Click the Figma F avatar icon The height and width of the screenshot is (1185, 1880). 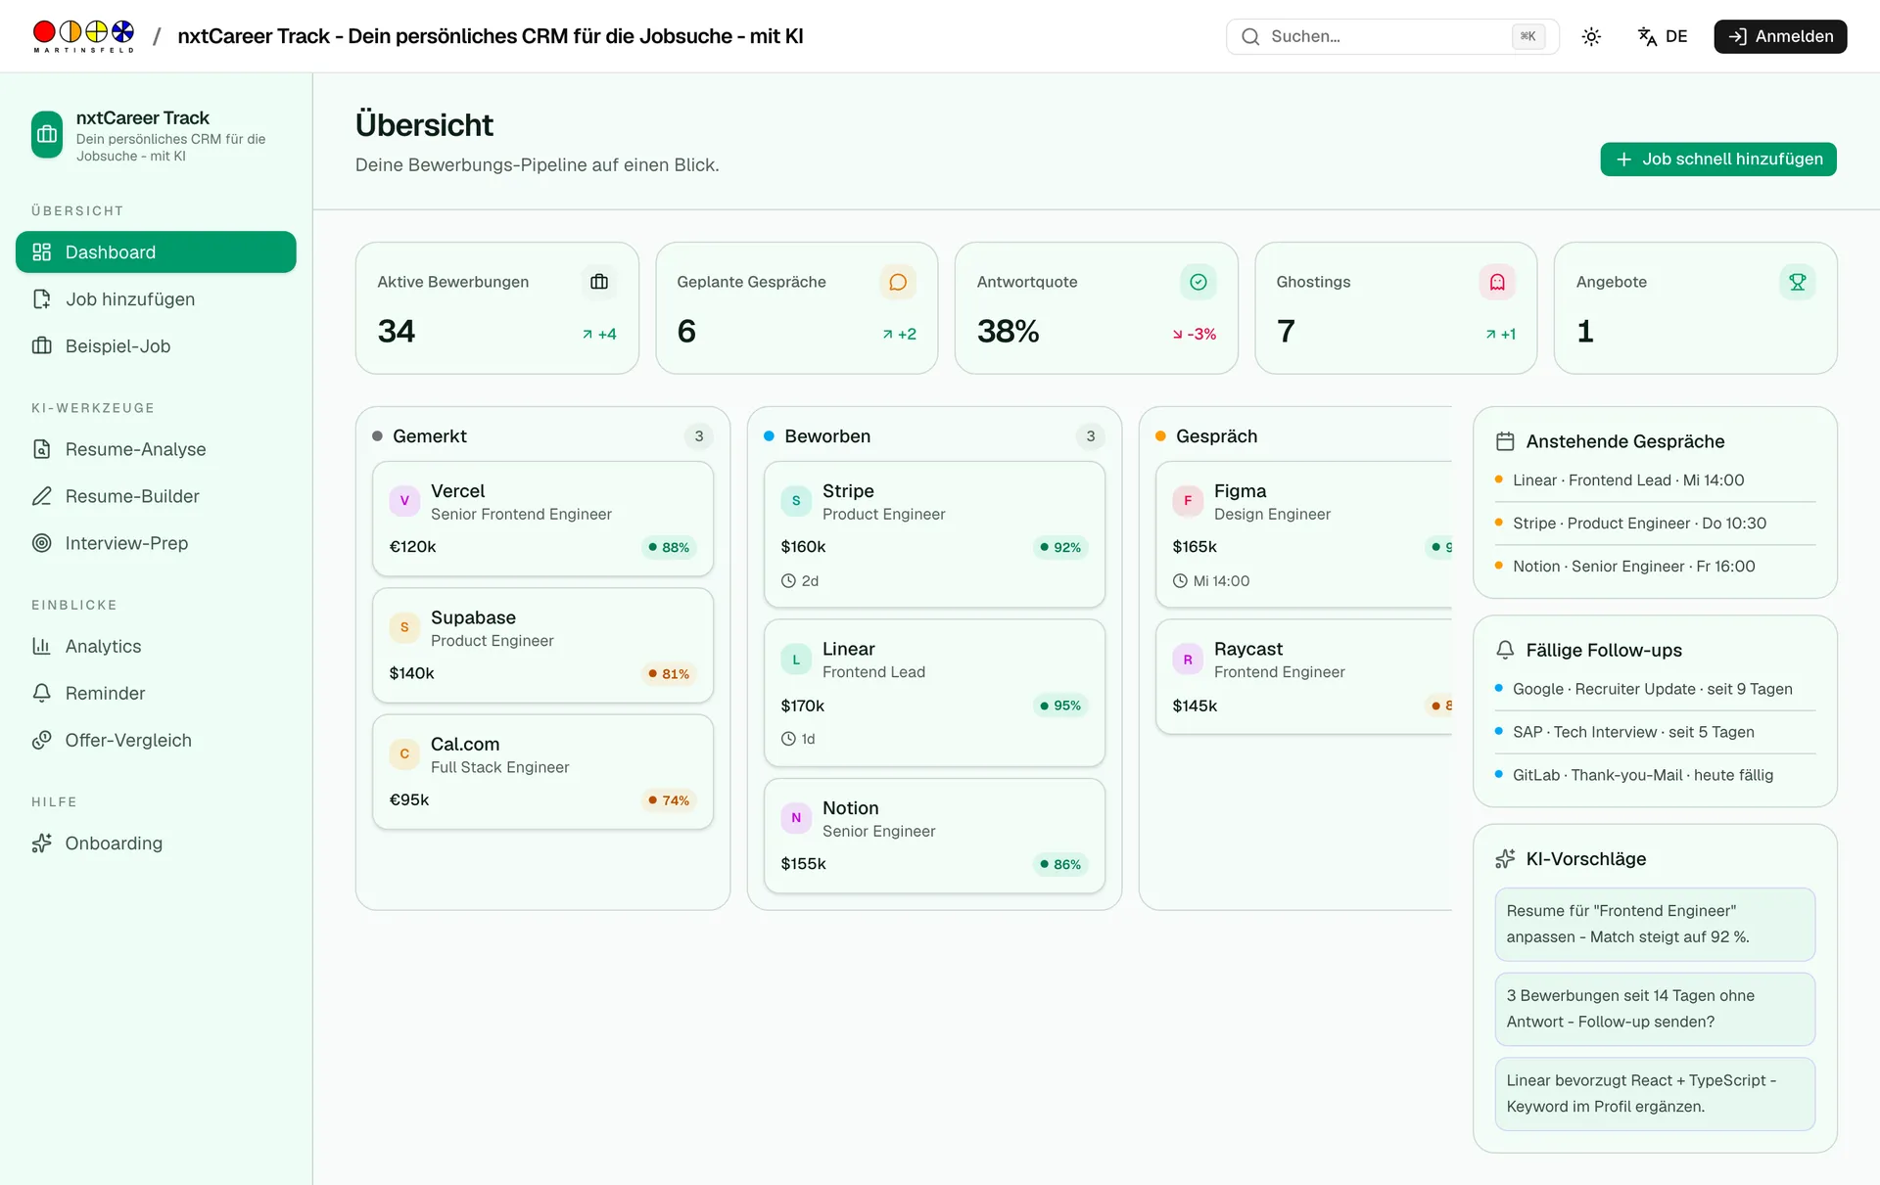(1188, 501)
